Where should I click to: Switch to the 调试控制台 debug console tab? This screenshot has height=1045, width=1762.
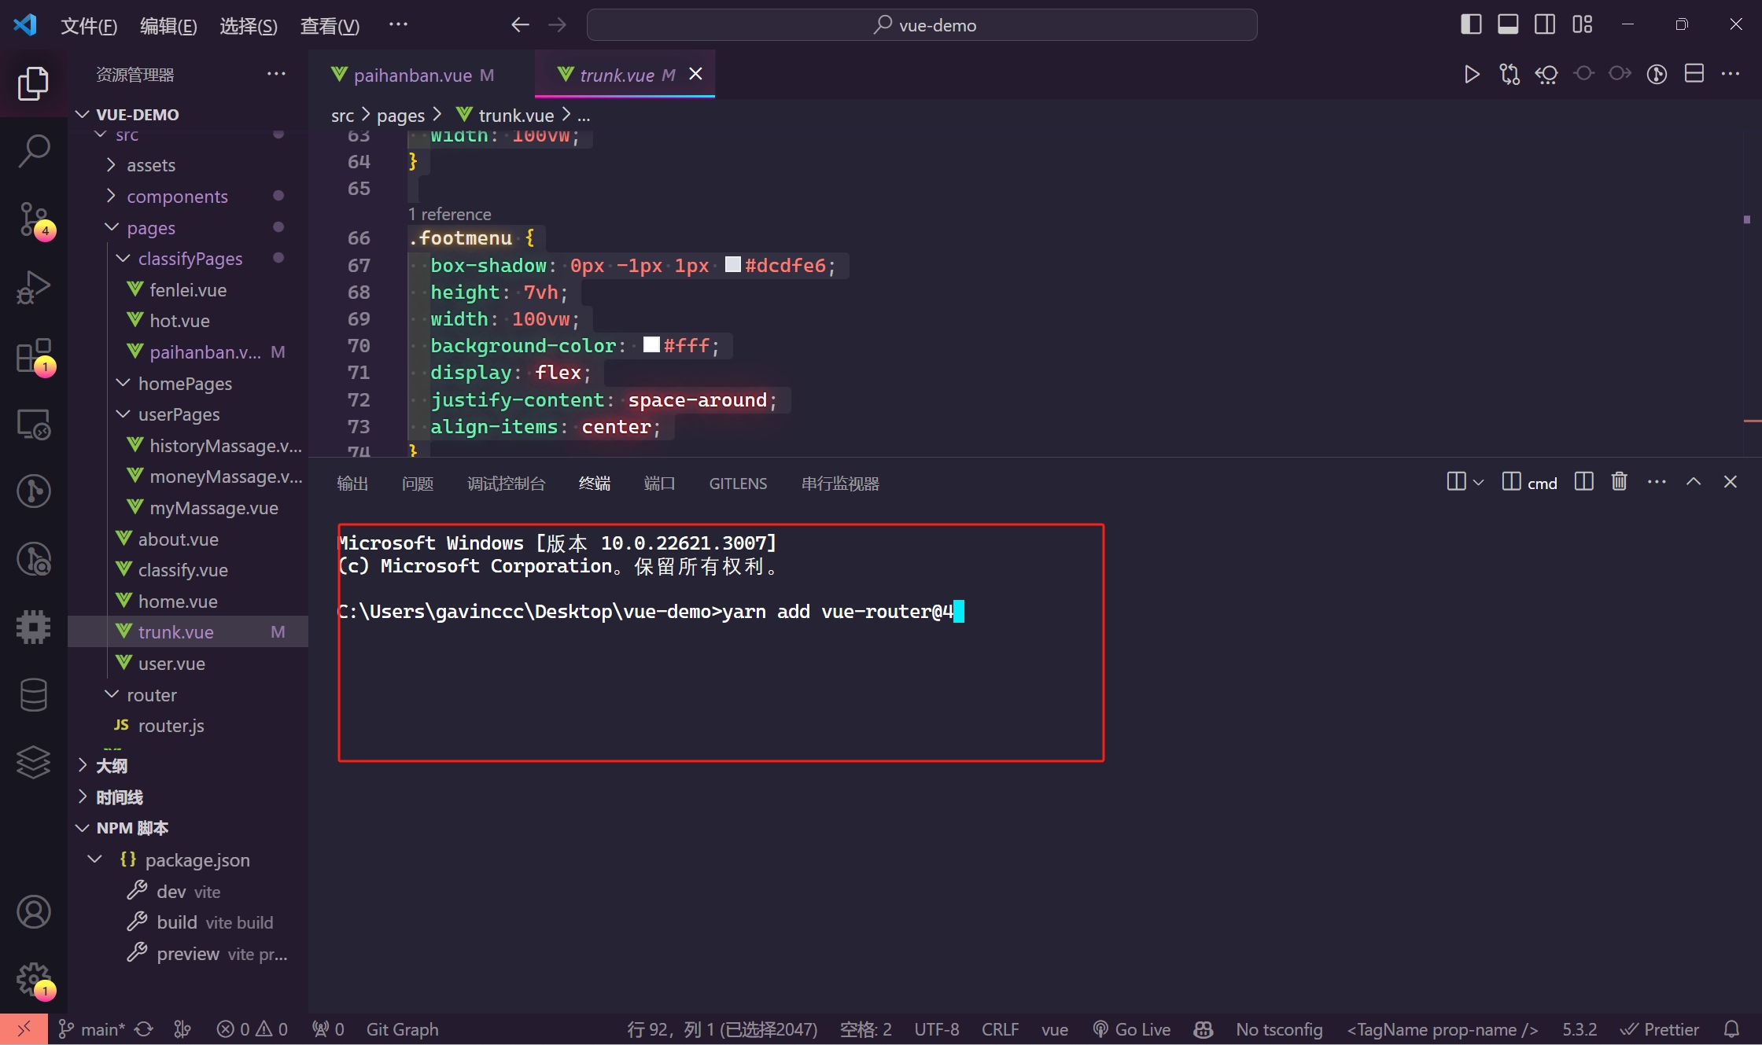tap(506, 484)
